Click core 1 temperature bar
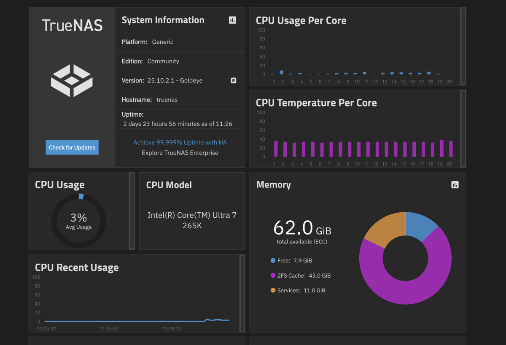The width and height of the screenshot is (506, 345). [x=276, y=149]
